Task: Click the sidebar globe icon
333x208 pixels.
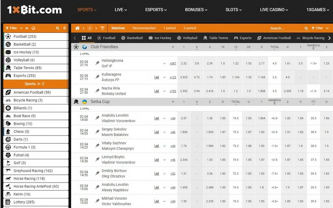Action: coord(33,28)
